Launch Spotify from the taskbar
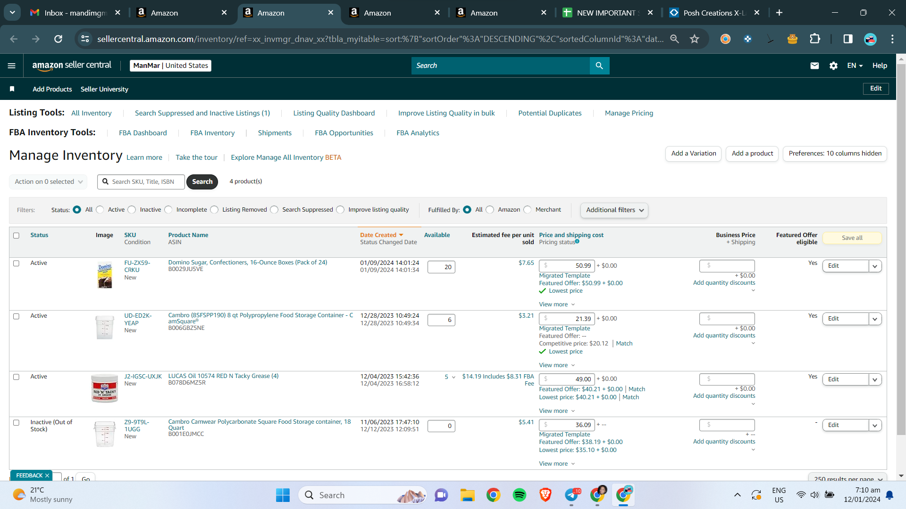Viewport: 906px width, 509px height. point(519,495)
